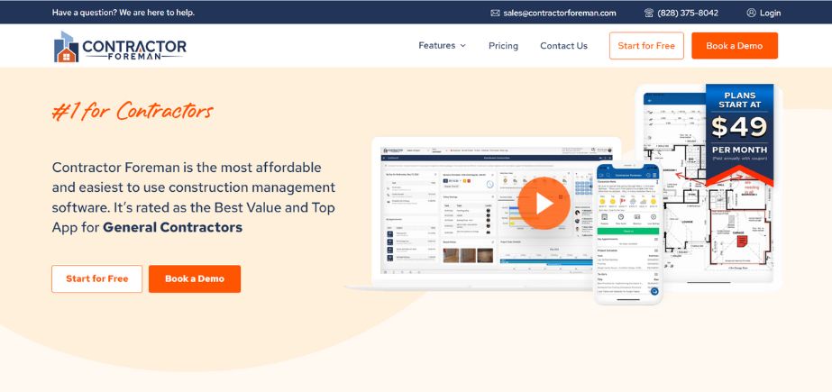
Task: Click the Login link
Action: click(770, 13)
